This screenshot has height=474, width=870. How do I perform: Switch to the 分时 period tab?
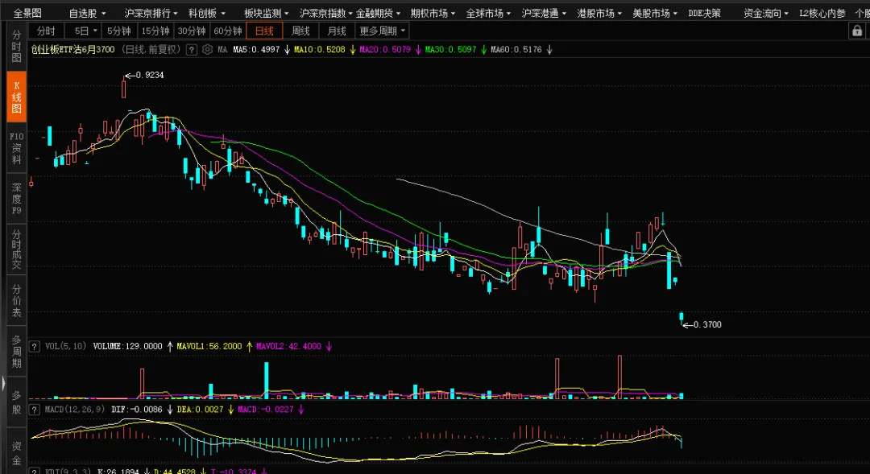coord(46,31)
